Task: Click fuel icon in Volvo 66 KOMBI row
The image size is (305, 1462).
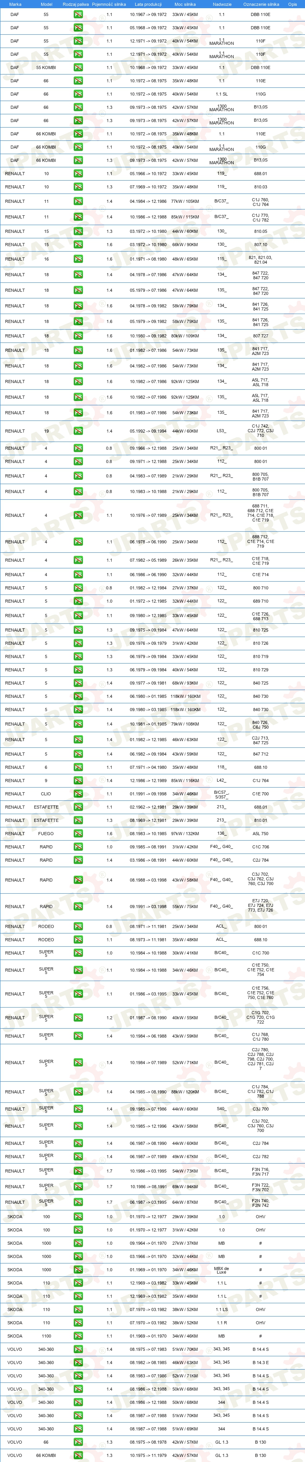Action: coord(78,1455)
